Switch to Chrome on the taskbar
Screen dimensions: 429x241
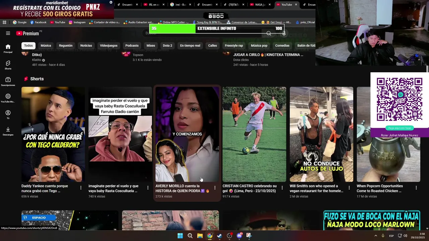pos(209,236)
